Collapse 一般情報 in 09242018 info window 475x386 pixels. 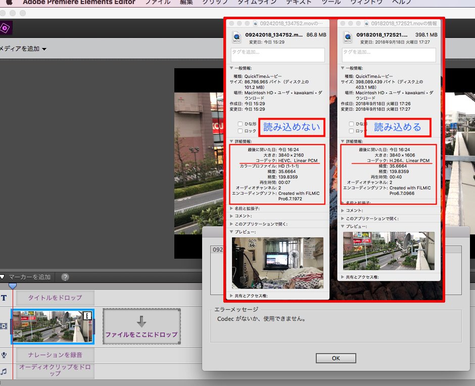pos(231,68)
